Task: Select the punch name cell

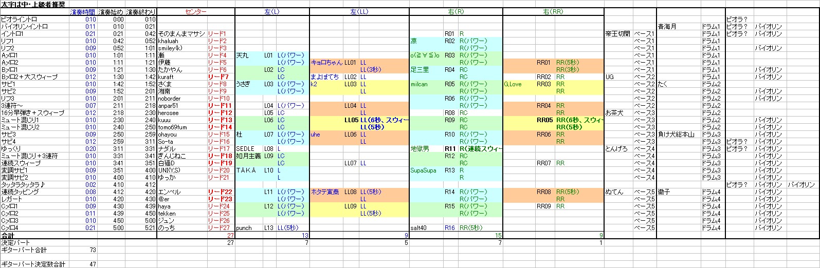Action: [249, 227]
